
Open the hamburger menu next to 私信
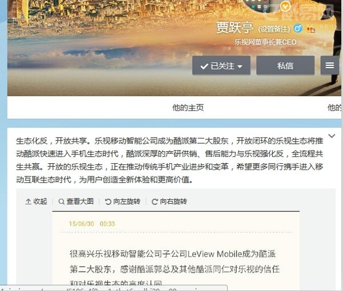pos(329,65)
